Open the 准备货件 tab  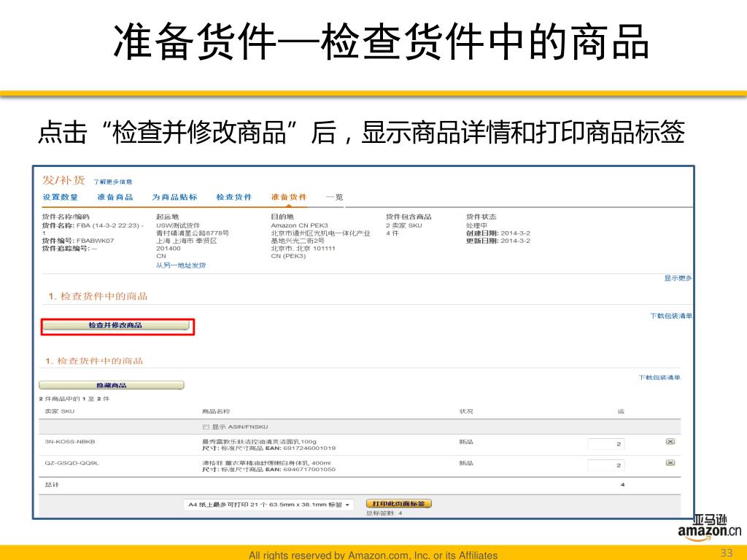pyautogui.click(x=289, y=197)
